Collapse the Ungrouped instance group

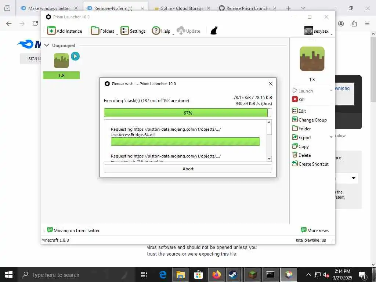(x=47, y=45)
